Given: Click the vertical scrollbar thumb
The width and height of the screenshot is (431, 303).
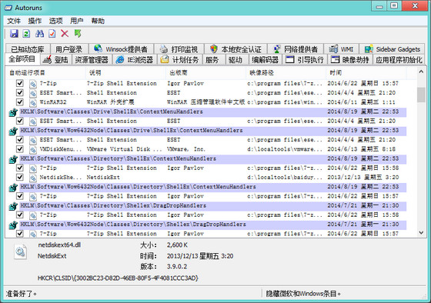Looking at the screenshot, I should tap(421, 95).
